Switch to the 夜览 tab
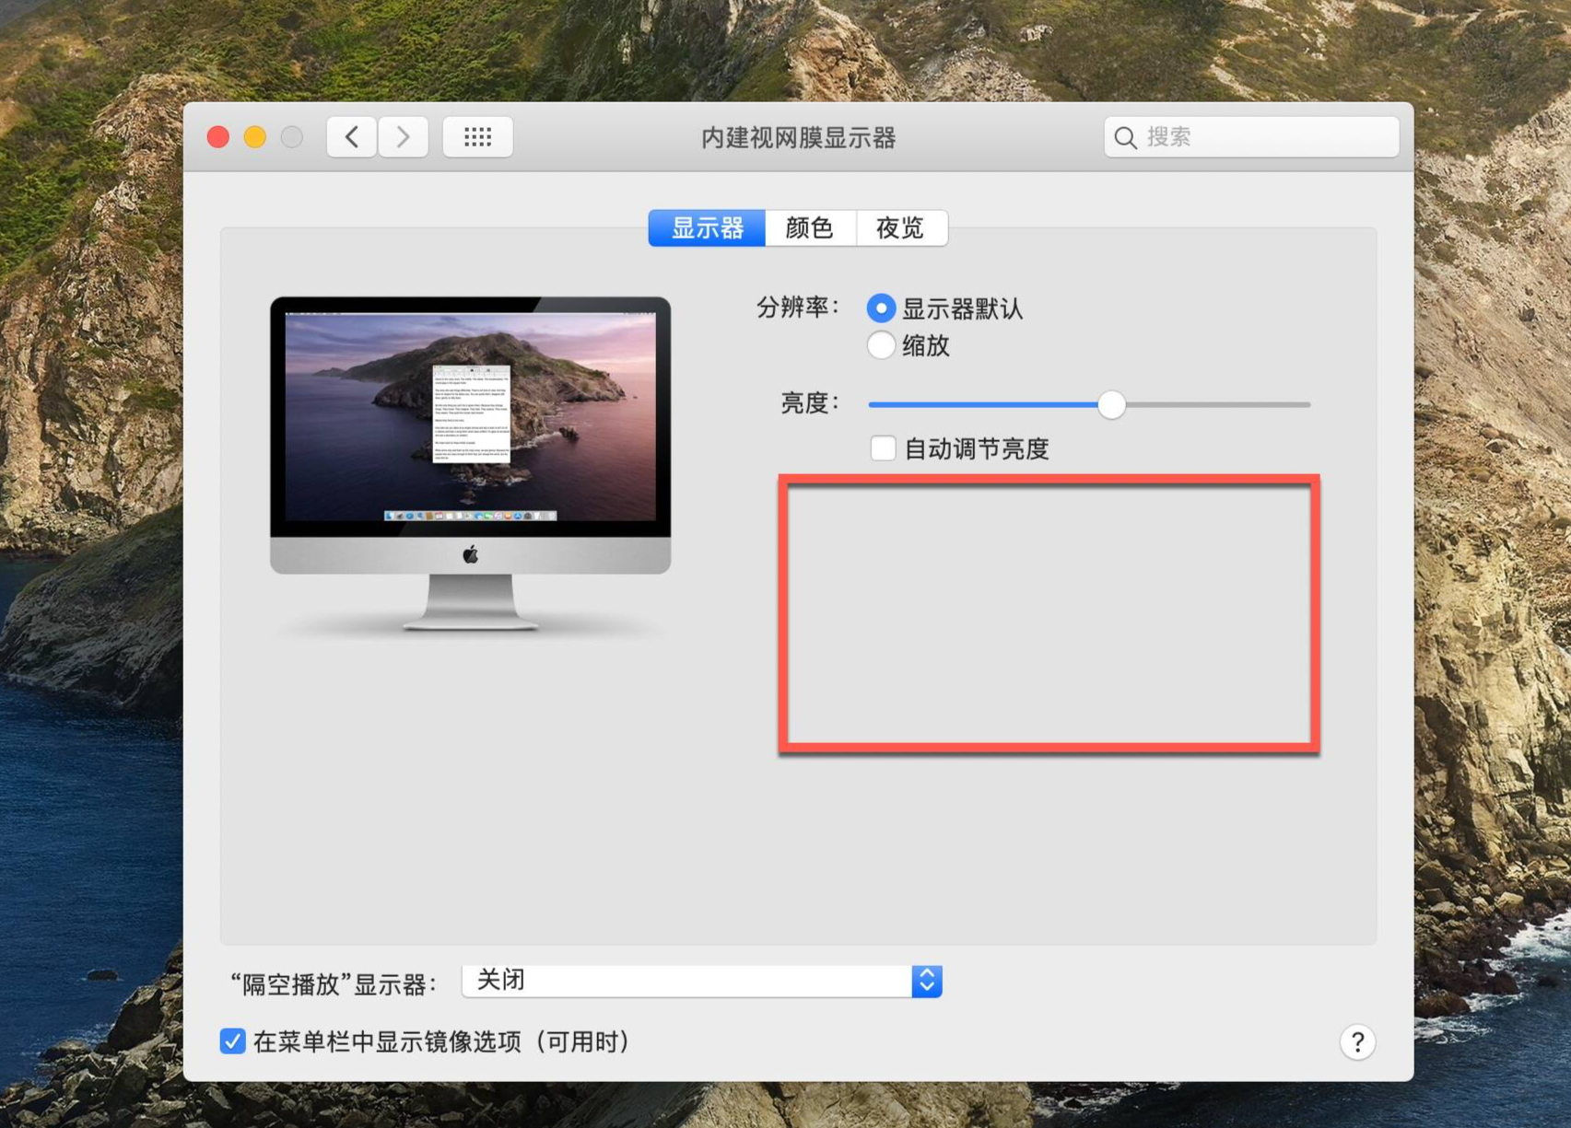This screenshot has width=1571, height=1128. tap(902, 227)
